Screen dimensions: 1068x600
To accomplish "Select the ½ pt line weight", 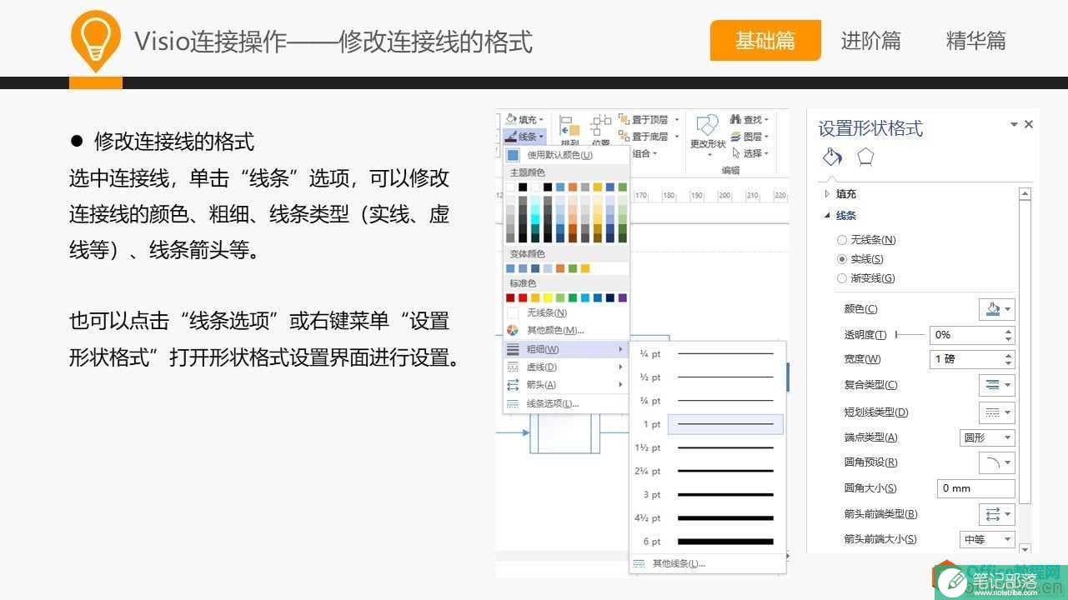I will 707,377.
